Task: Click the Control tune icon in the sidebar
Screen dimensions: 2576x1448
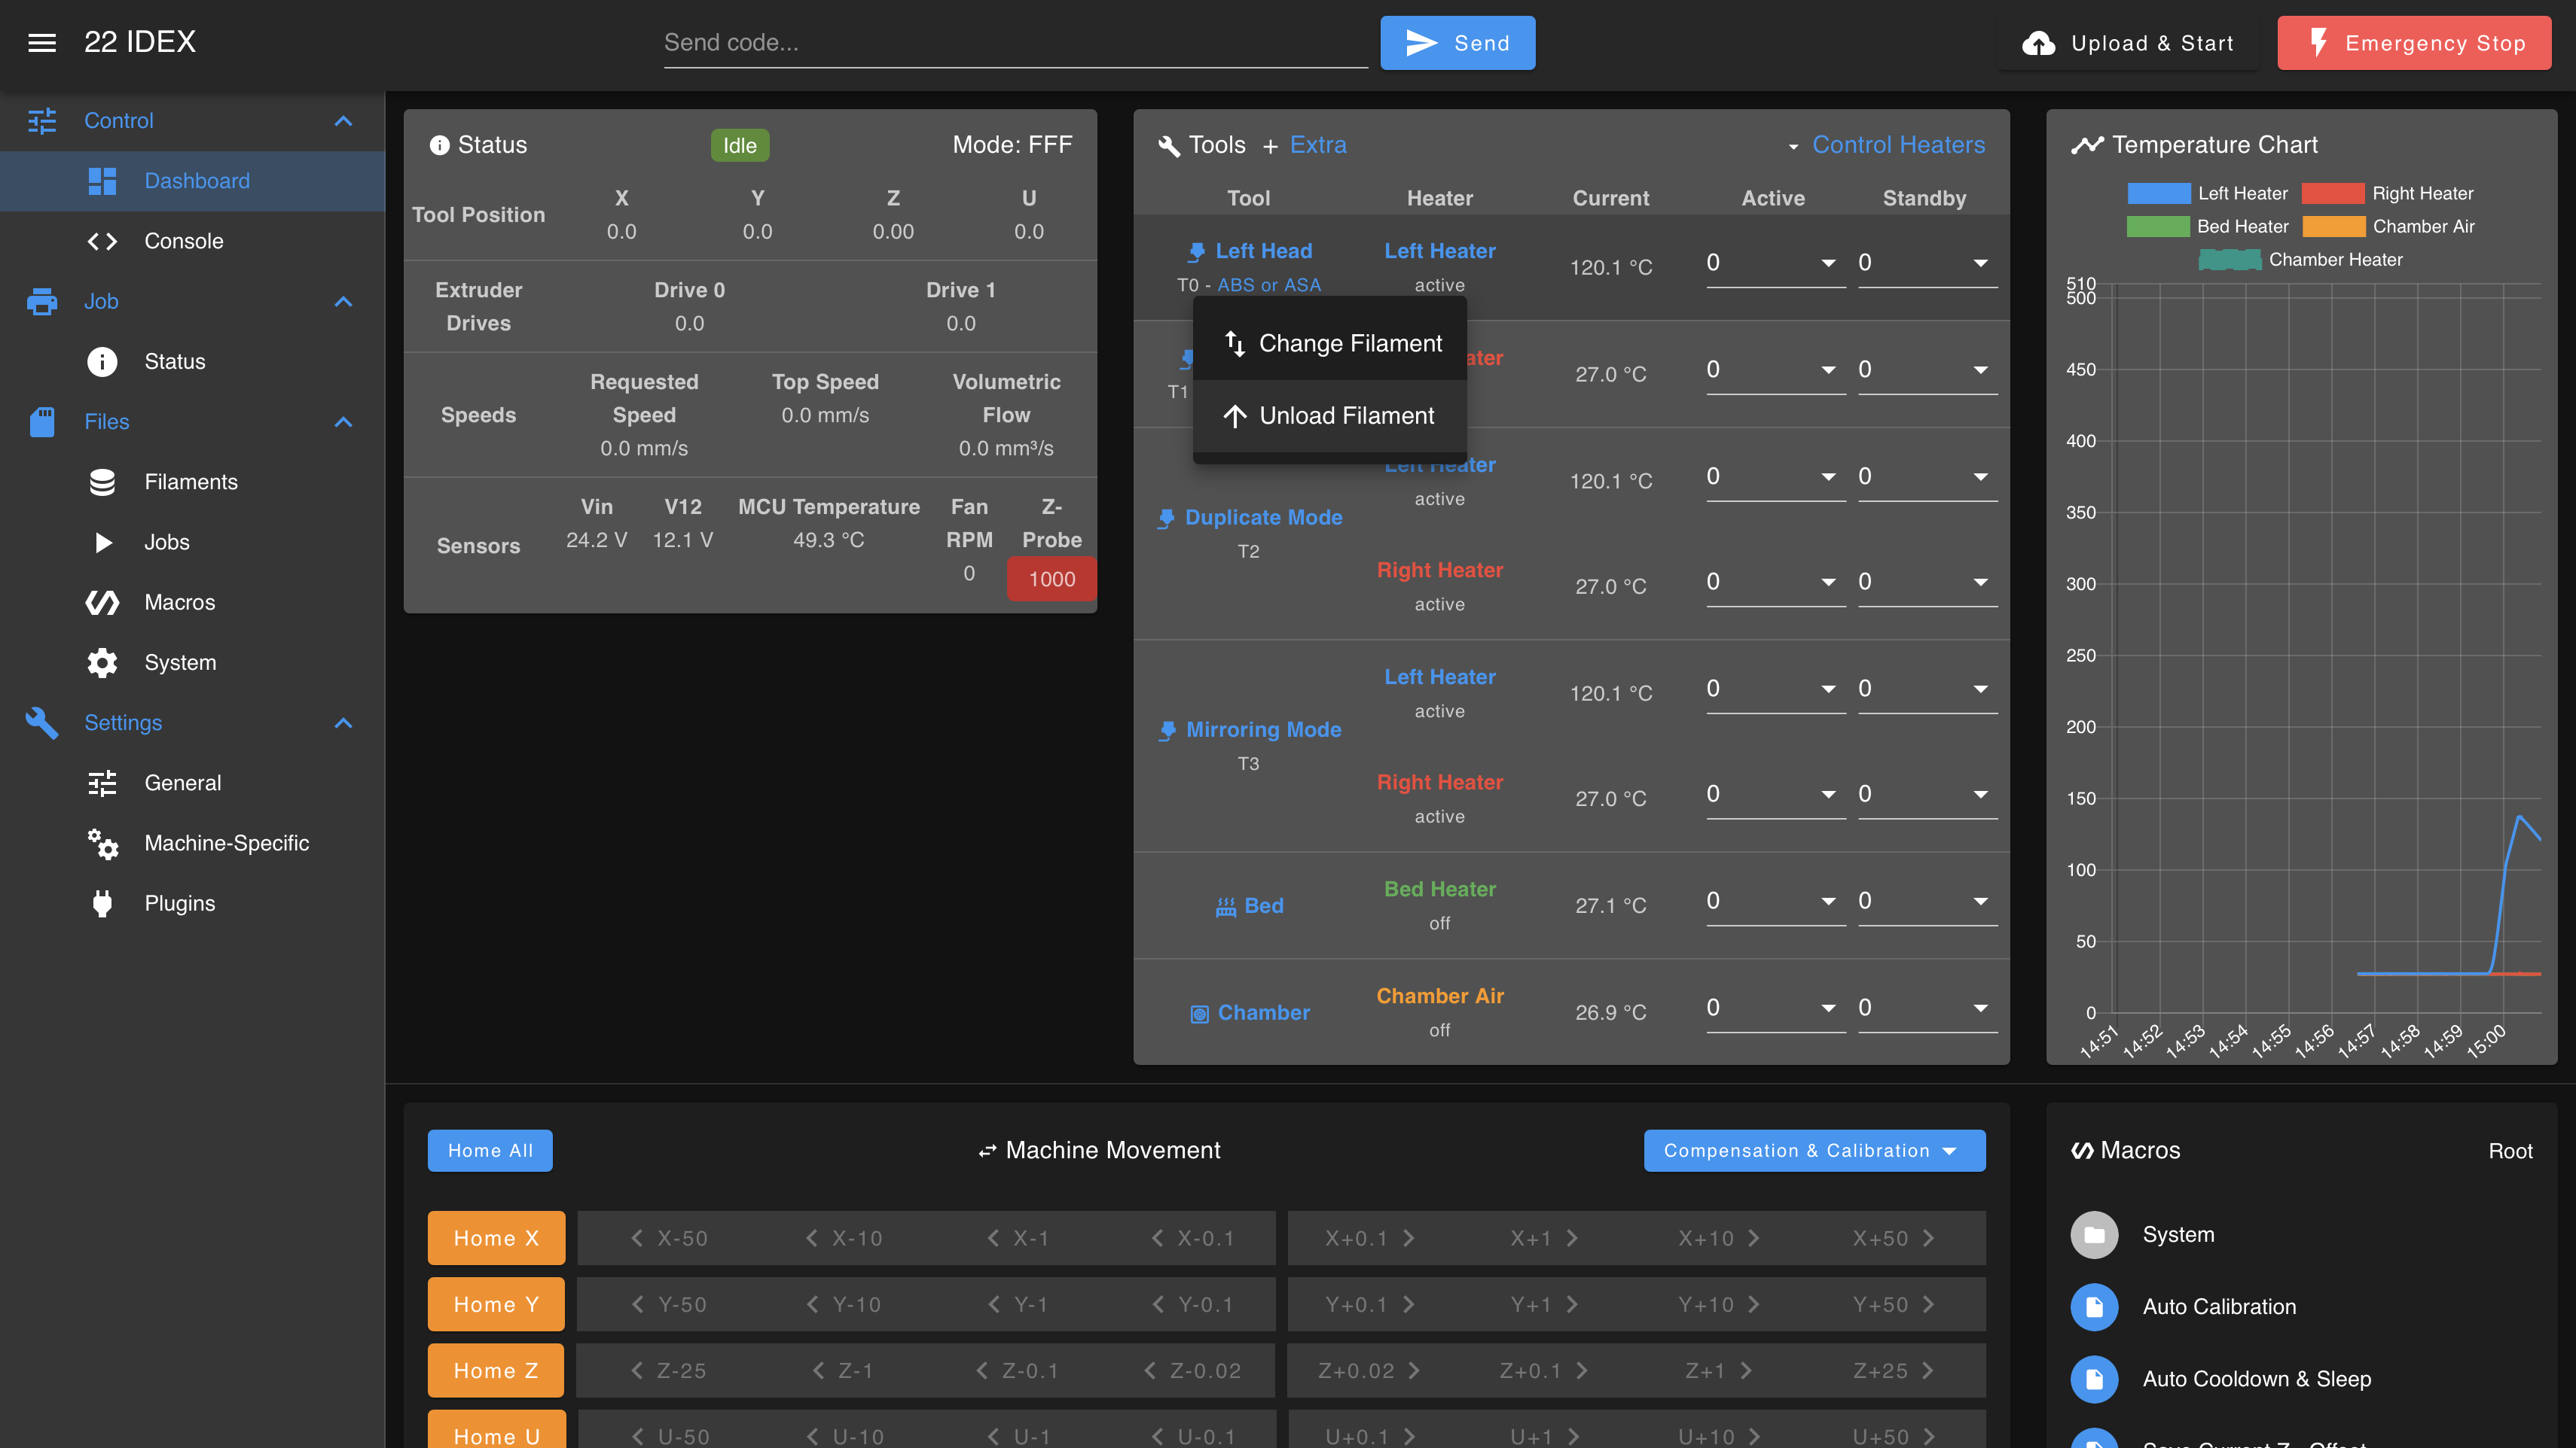Action: click(42, 120)
